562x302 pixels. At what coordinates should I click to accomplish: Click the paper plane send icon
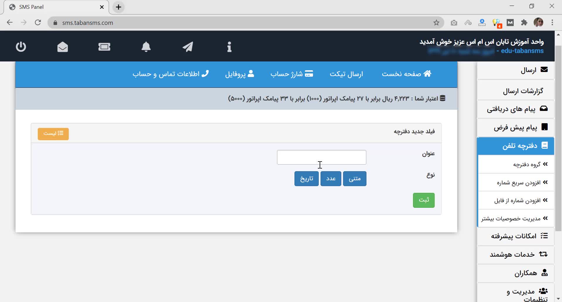[188, 47]
